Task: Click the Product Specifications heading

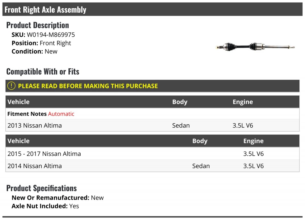Action: pyautogui.click(x=41, y=188)
